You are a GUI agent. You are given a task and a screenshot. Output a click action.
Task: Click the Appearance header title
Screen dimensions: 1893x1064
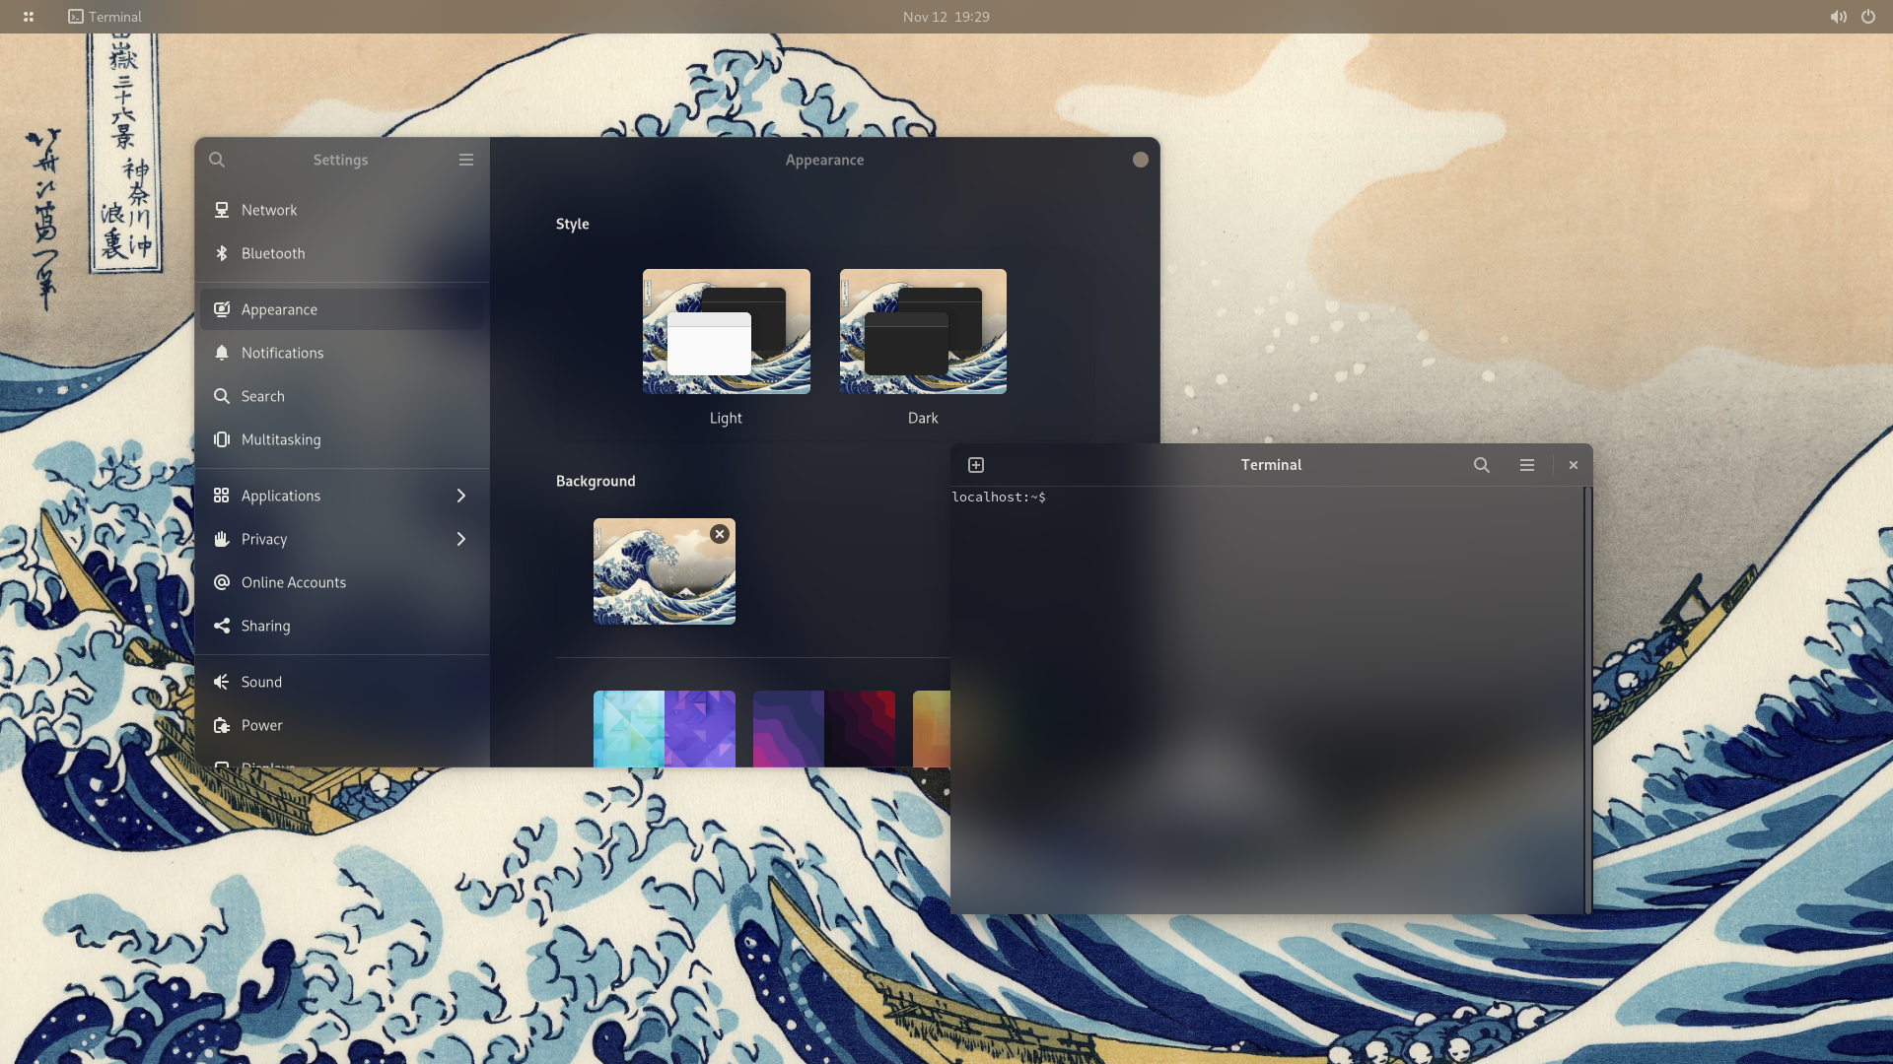pyautogui.click(x=824, y=160)
